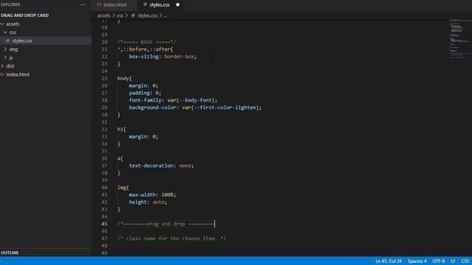
Task: Click the unsaved dot on styles.css tab
Action: [178, 4]
